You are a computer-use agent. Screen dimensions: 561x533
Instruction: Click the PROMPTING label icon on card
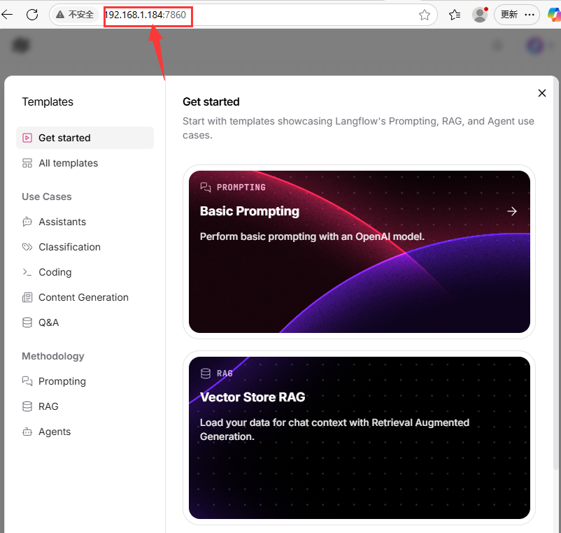[x=206, y=187]
